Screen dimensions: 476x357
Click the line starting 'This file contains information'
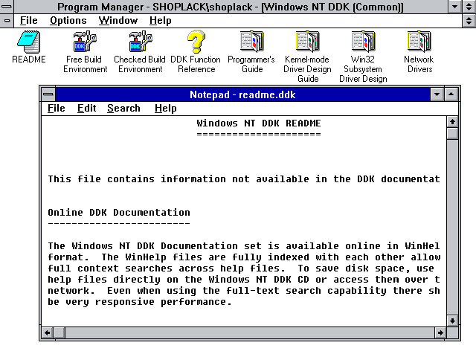244,179
